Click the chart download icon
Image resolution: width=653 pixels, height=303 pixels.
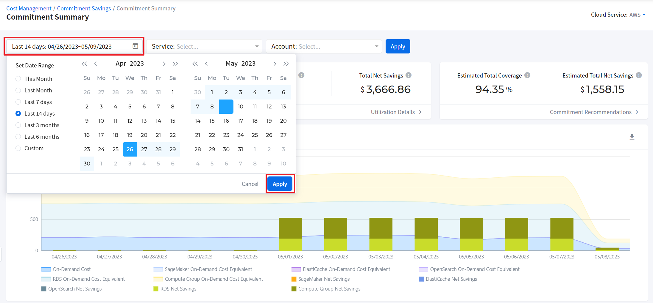[x=632, y=137]
